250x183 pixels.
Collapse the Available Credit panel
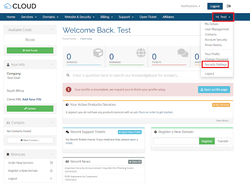[52, 29]
